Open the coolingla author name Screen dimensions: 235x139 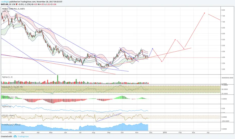coord(4,2)
